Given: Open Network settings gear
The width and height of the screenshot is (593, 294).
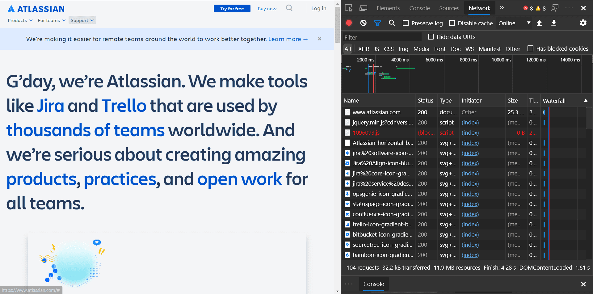Looking at the screenshot, I should (x=583, y=23).
